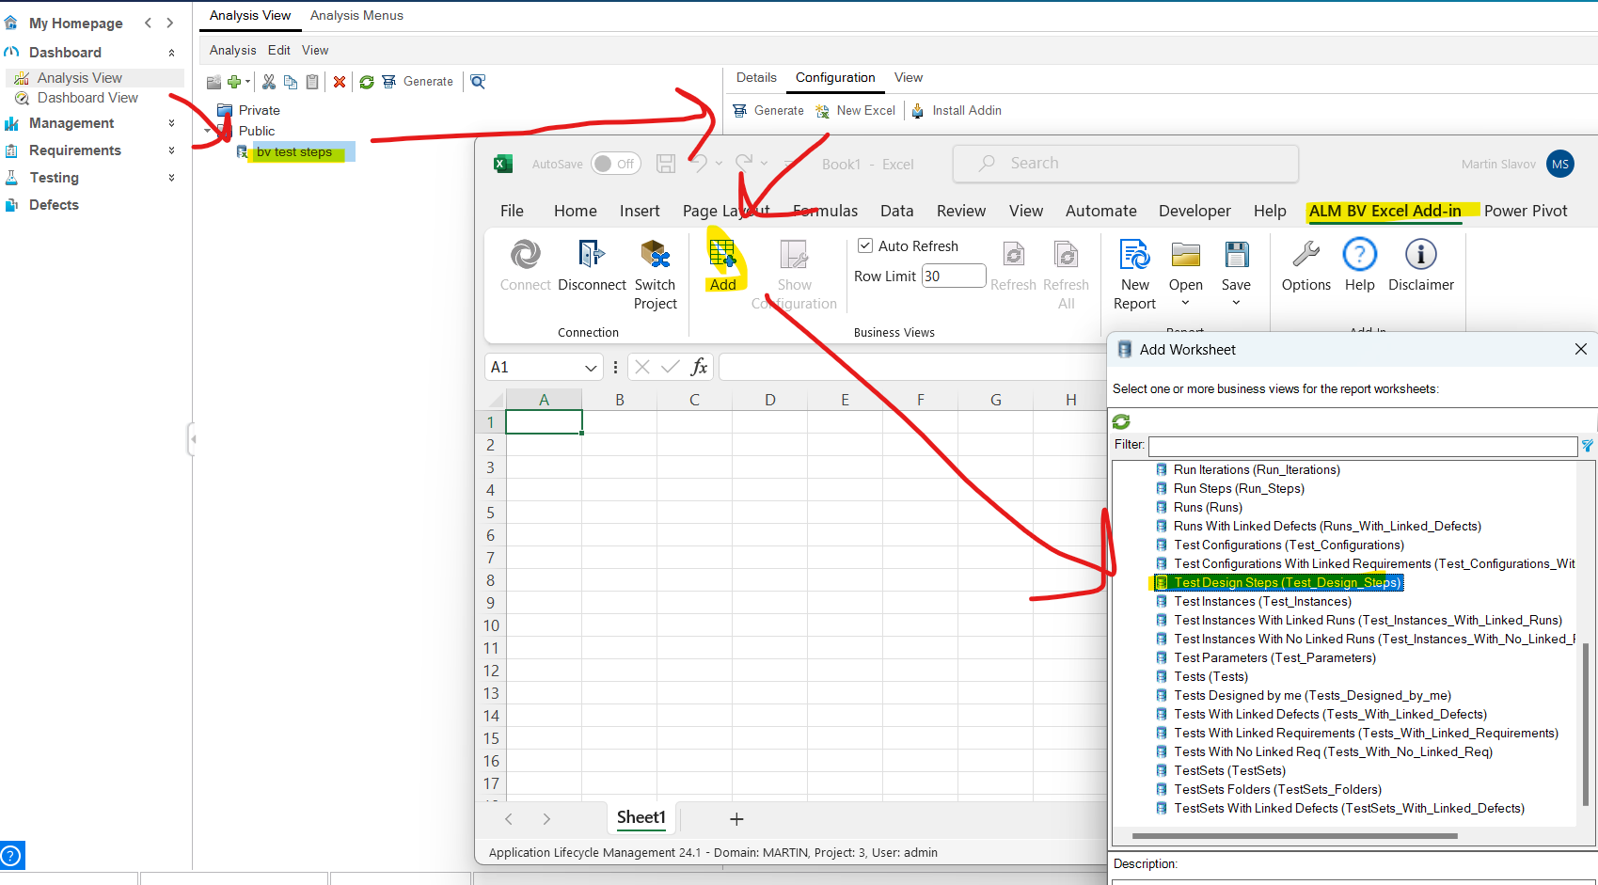1598x885 pixels.
Task: Click the Row Limit input field
Action: [x=953, y=276]
